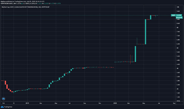The image size is (184, 109).
Task: Click the 5.6B price axis label
Action: coord(178,52)
